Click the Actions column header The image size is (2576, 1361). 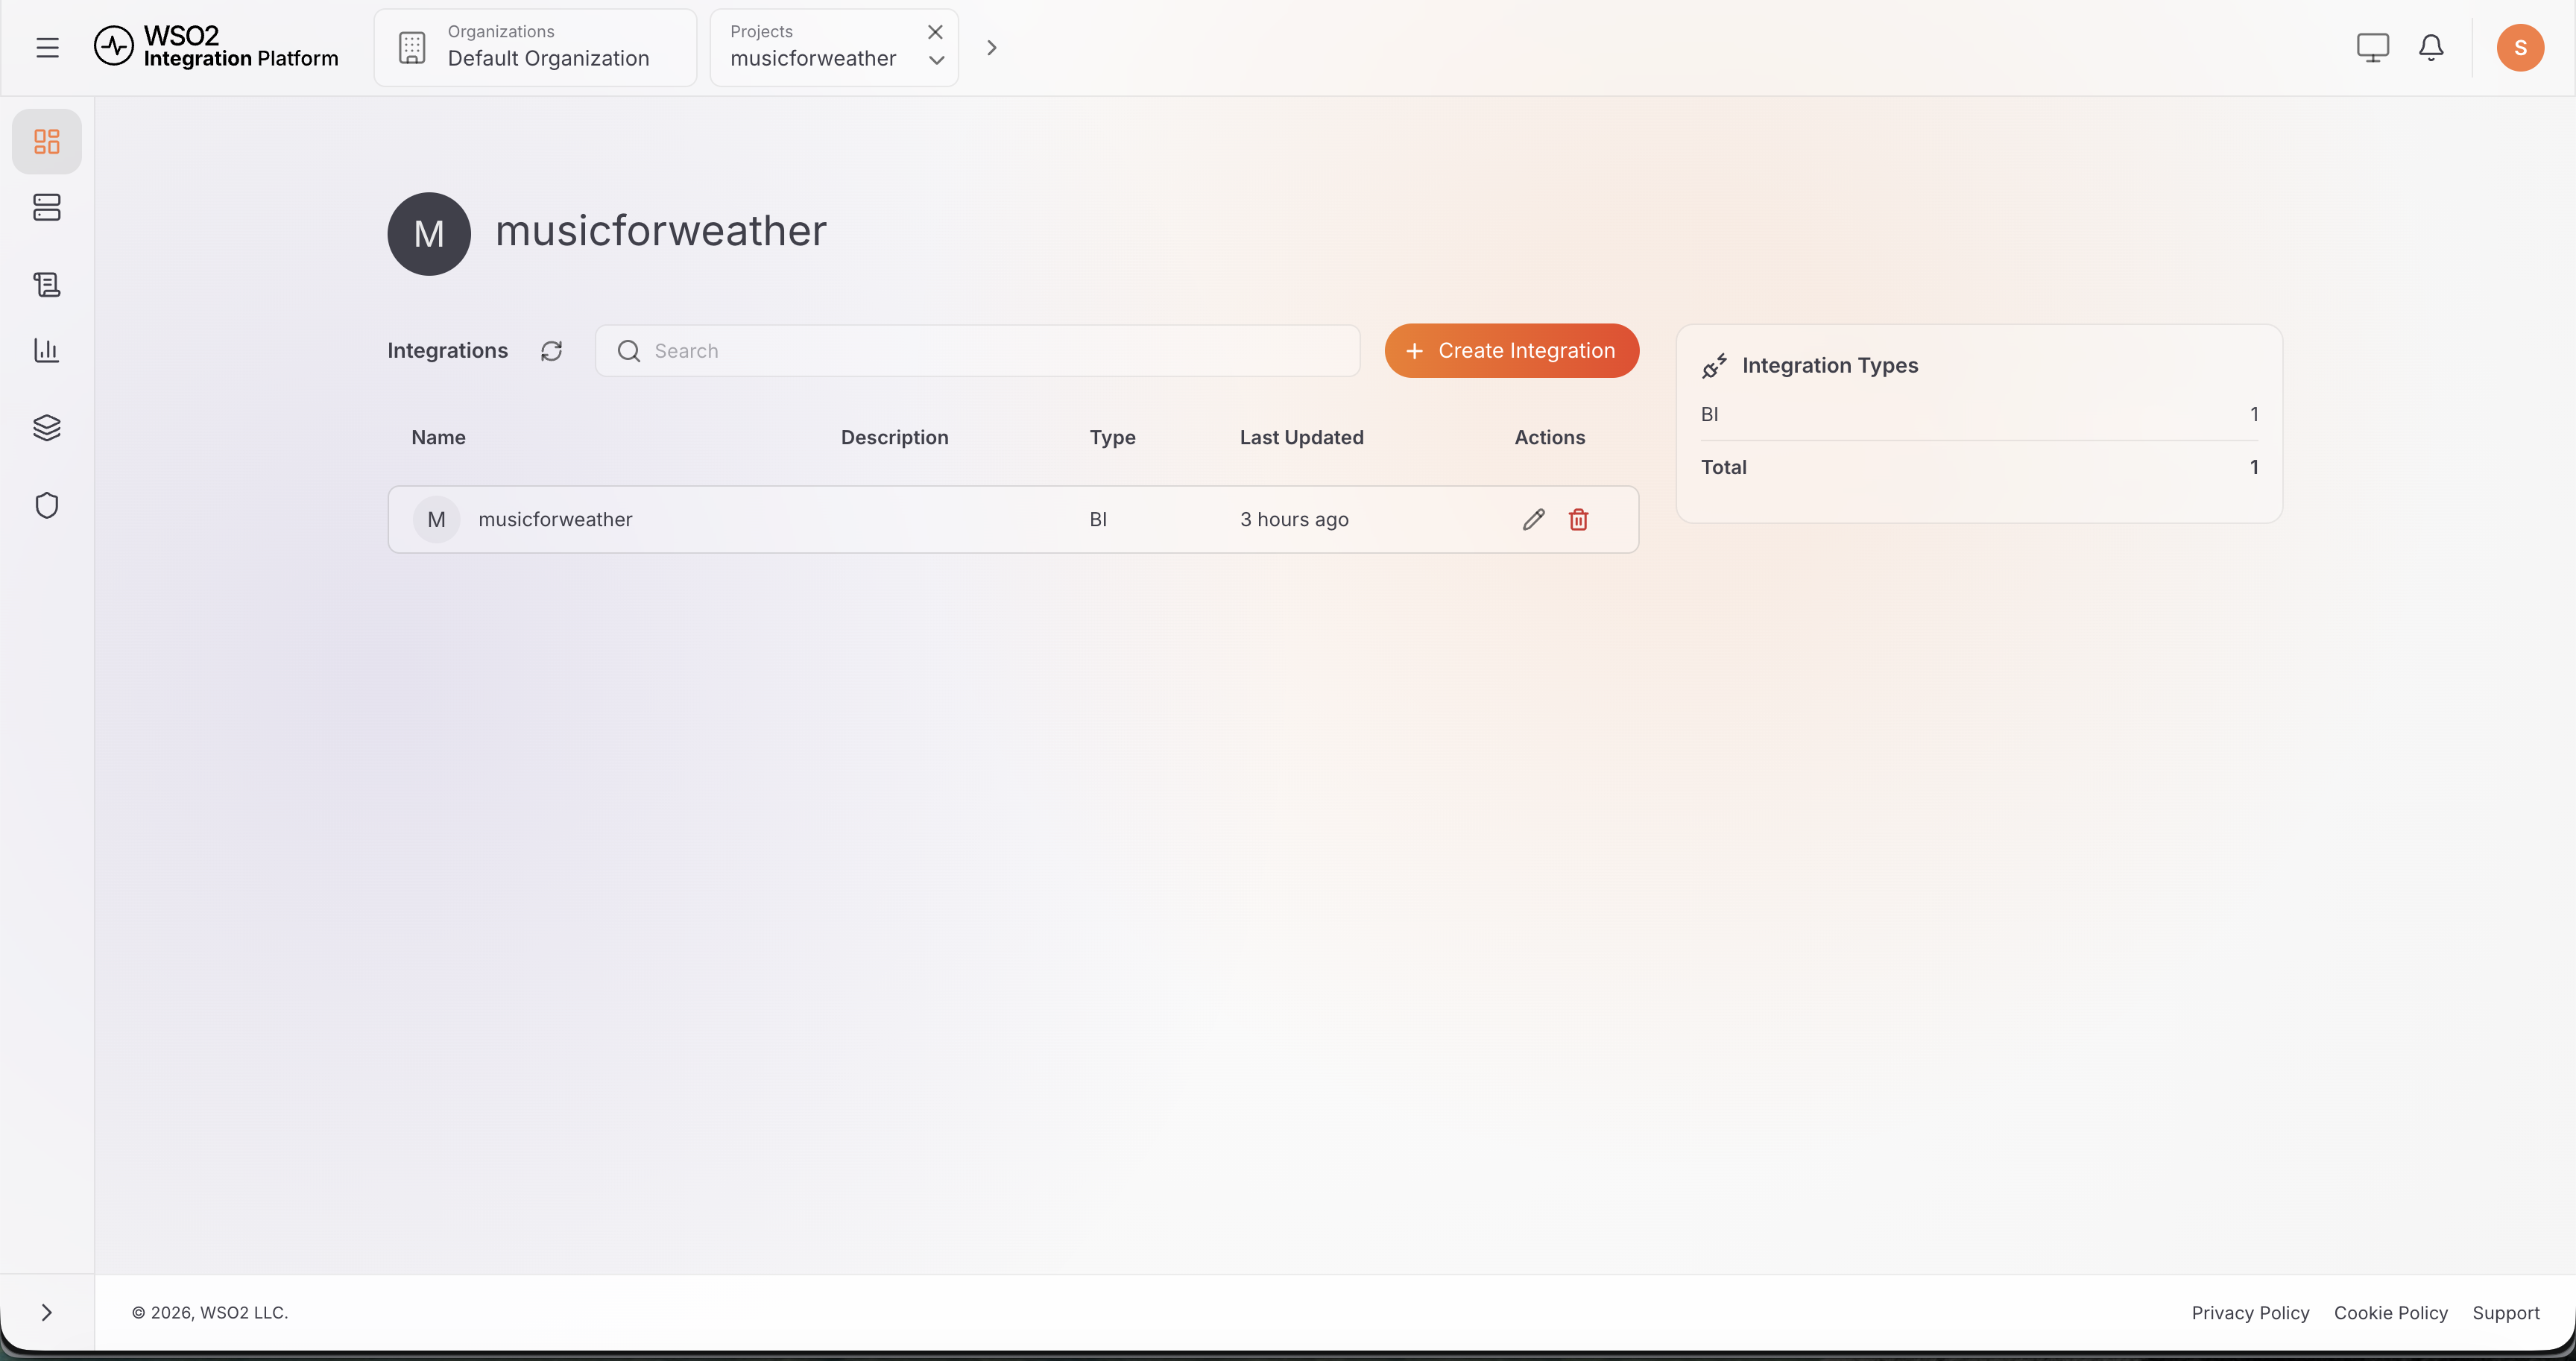point(1549,437)
